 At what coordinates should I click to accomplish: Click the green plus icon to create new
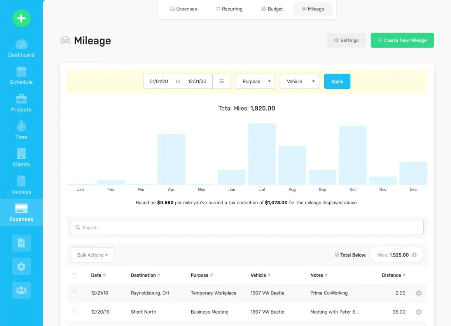[x=21, y=18]
